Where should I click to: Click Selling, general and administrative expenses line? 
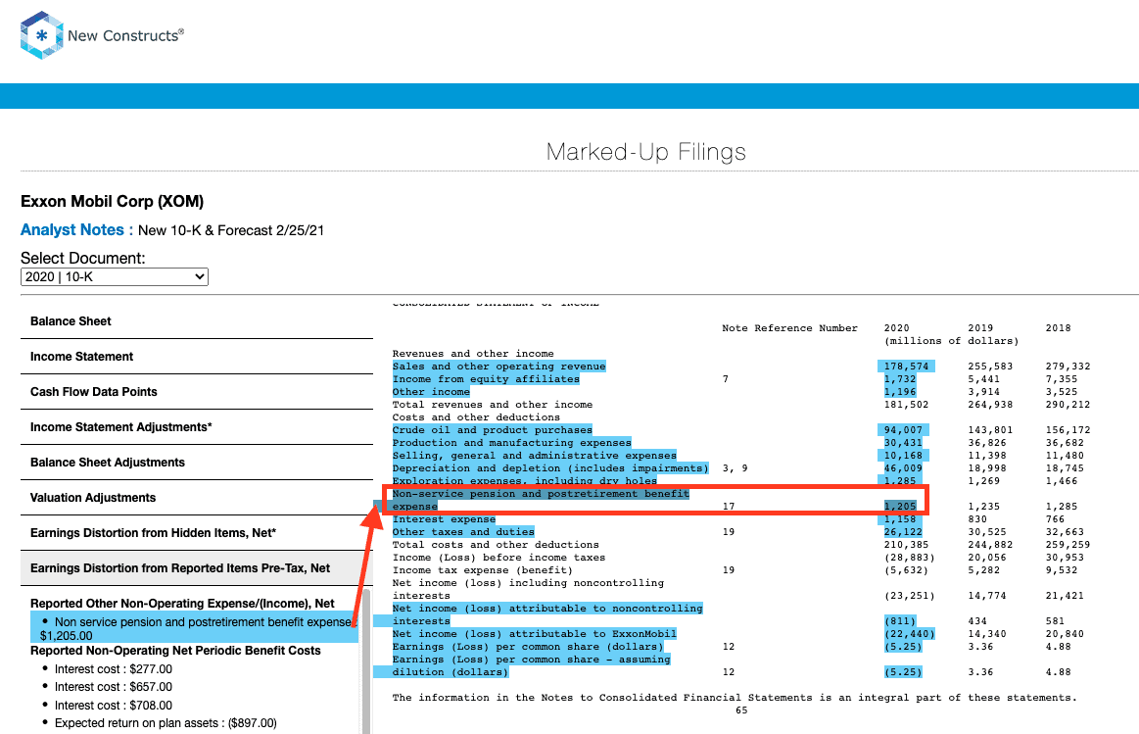pos(535,455)
